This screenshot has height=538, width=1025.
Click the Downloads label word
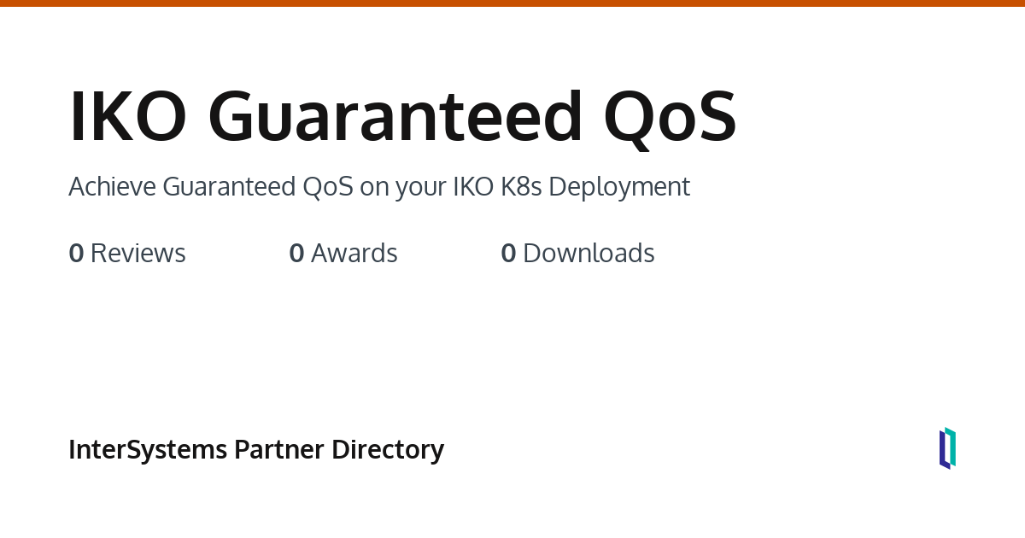click(x=589, y=254)
